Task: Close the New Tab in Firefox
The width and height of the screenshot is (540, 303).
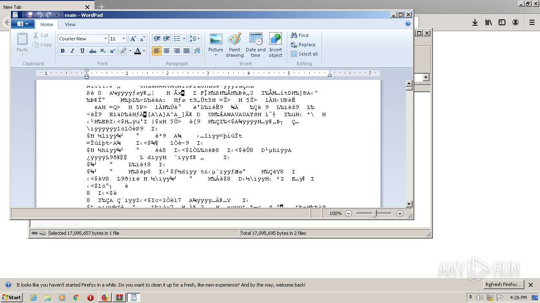Action: coord(87,7)
